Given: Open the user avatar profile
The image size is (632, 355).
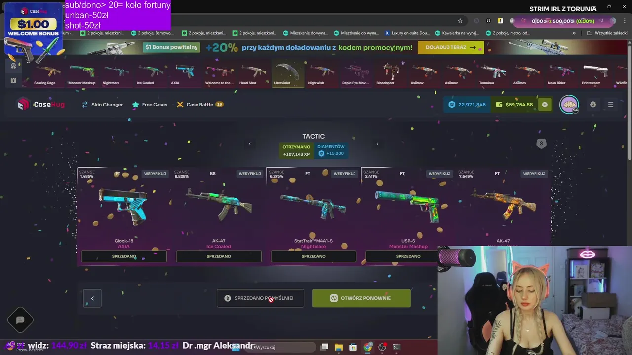Looking at the screenshot, I should [569, 105].
